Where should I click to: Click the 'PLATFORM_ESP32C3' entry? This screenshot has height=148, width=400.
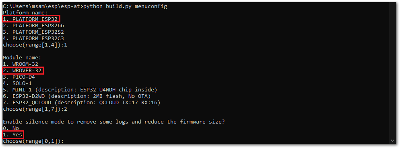point(33,39)
